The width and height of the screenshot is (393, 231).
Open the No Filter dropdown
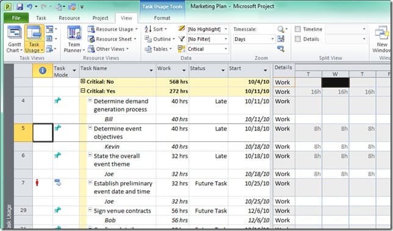(226, 39)
